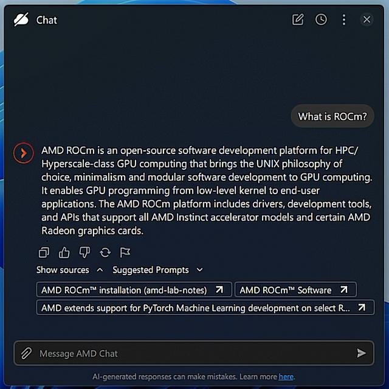Image resolution: width=389 pixels, height=389 pixels.
Task: Flag the response for review
Action: (x=125, y=253)
